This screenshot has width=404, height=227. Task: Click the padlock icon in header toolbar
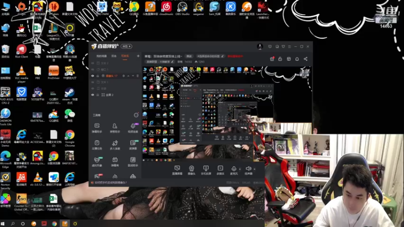(280, 59)
